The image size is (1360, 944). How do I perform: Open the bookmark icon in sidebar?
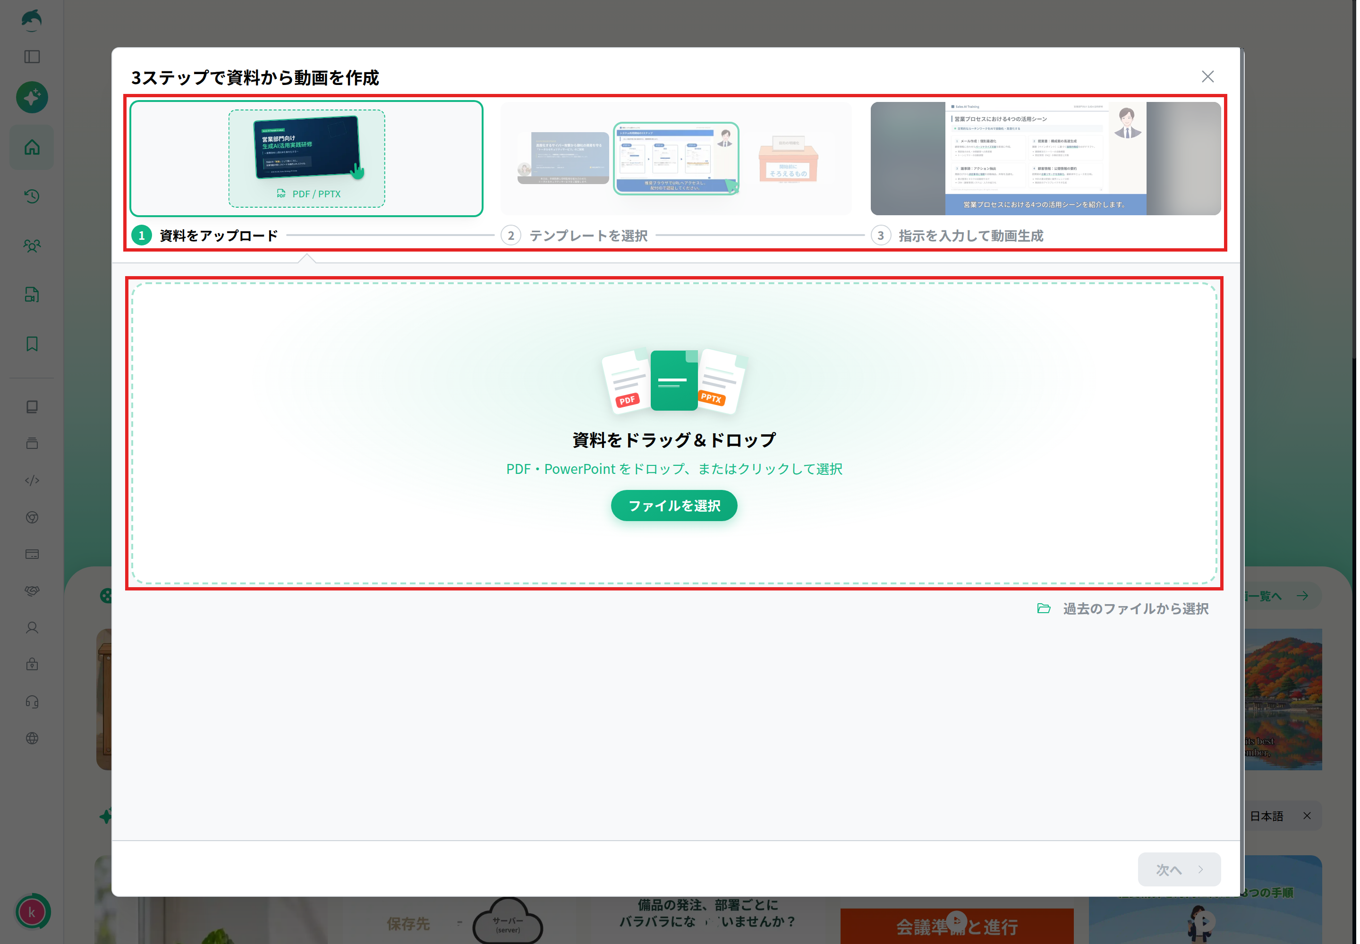point(32,344)
